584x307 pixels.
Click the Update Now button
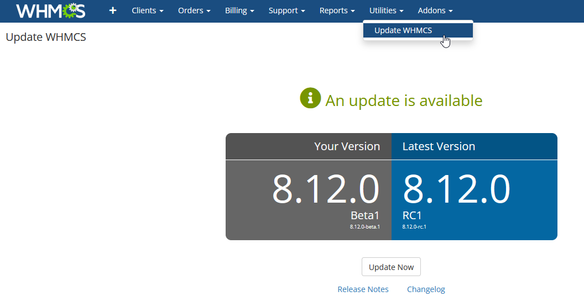pyautogui.click(x=391, y=267)
